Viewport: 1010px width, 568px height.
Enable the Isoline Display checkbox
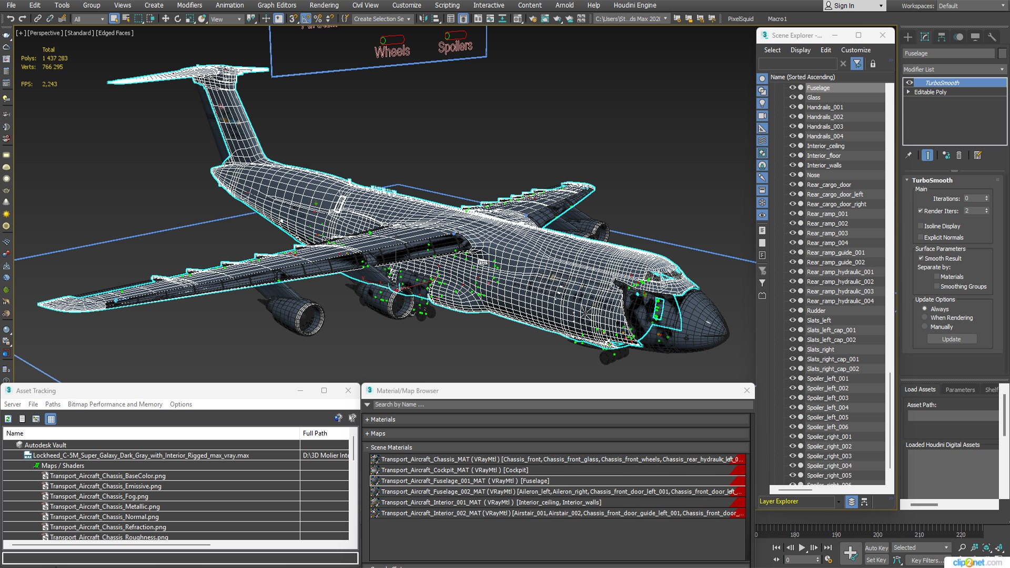tap(921, 226)
